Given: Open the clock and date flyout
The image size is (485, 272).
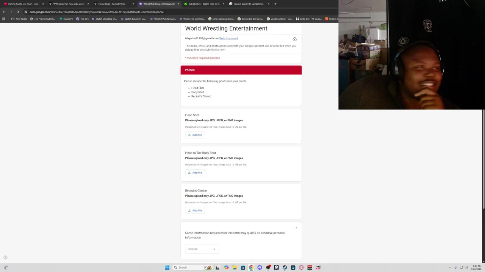Looking at the screenshot, I should pos(477,267).
